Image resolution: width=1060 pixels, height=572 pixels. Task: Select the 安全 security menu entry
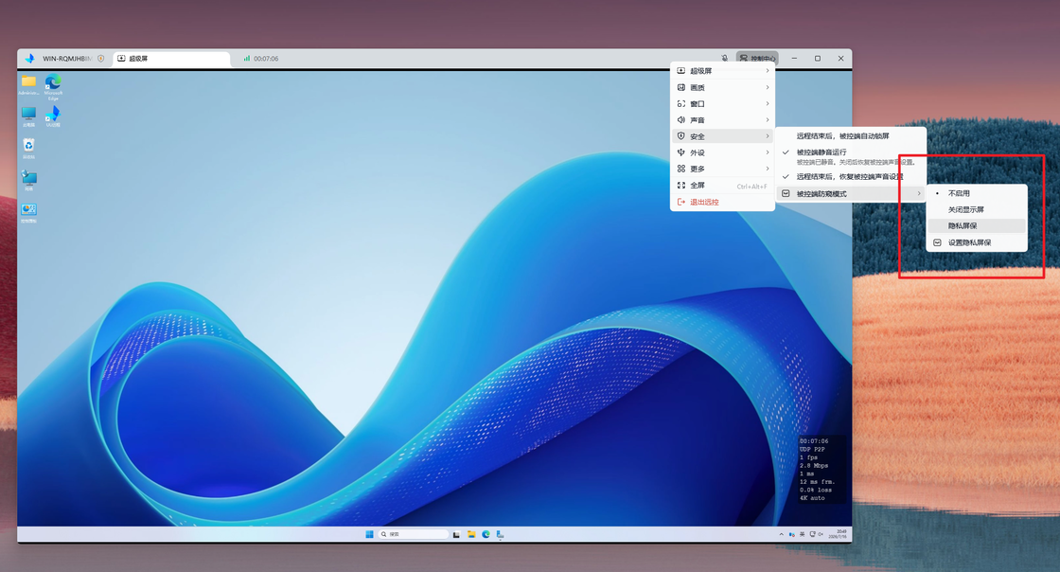[722, 136]
